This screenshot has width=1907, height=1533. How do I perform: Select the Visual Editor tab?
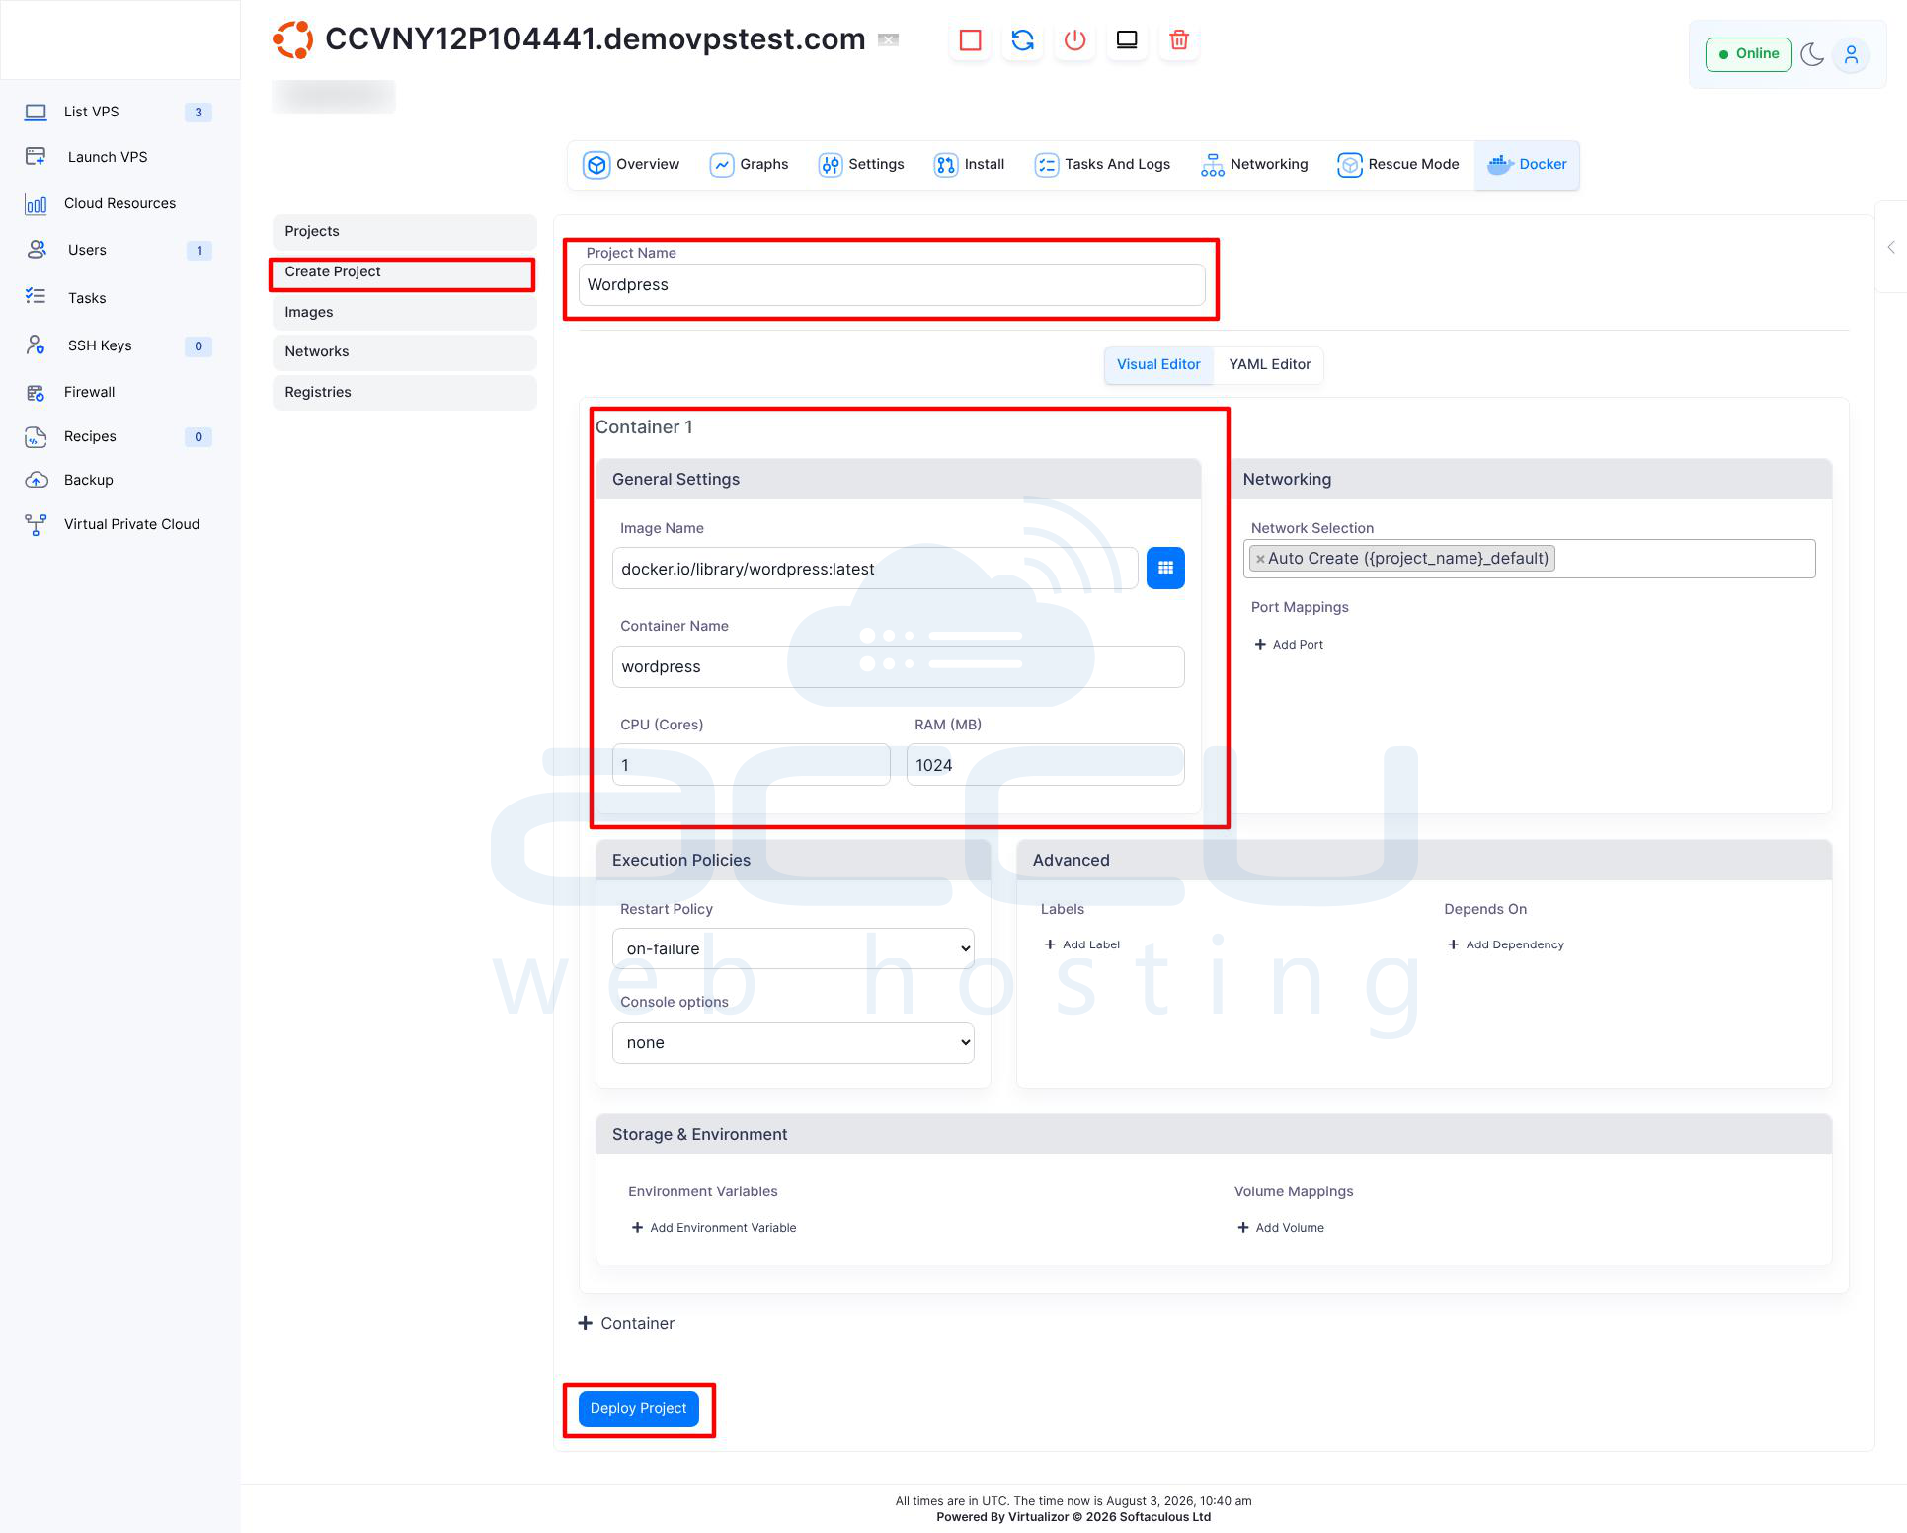(1158, 365)
